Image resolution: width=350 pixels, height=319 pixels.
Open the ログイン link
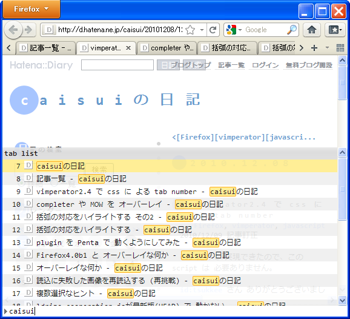point(265,65)
